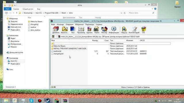Screen dimensions: 184x103
Task: Click the Explorer up-folder arrow
Action: [17, 13]
